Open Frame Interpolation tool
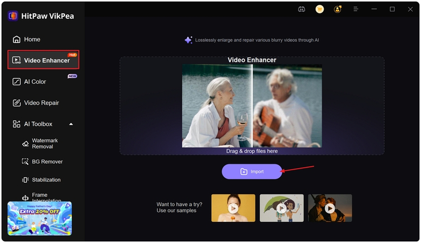 [x=45, y=197]
